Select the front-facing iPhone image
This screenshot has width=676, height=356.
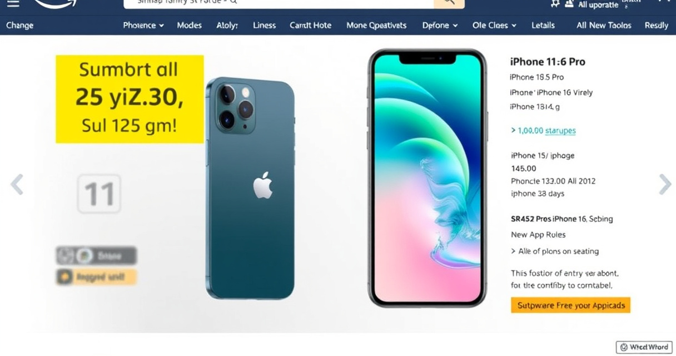click(x=427, y=178)
